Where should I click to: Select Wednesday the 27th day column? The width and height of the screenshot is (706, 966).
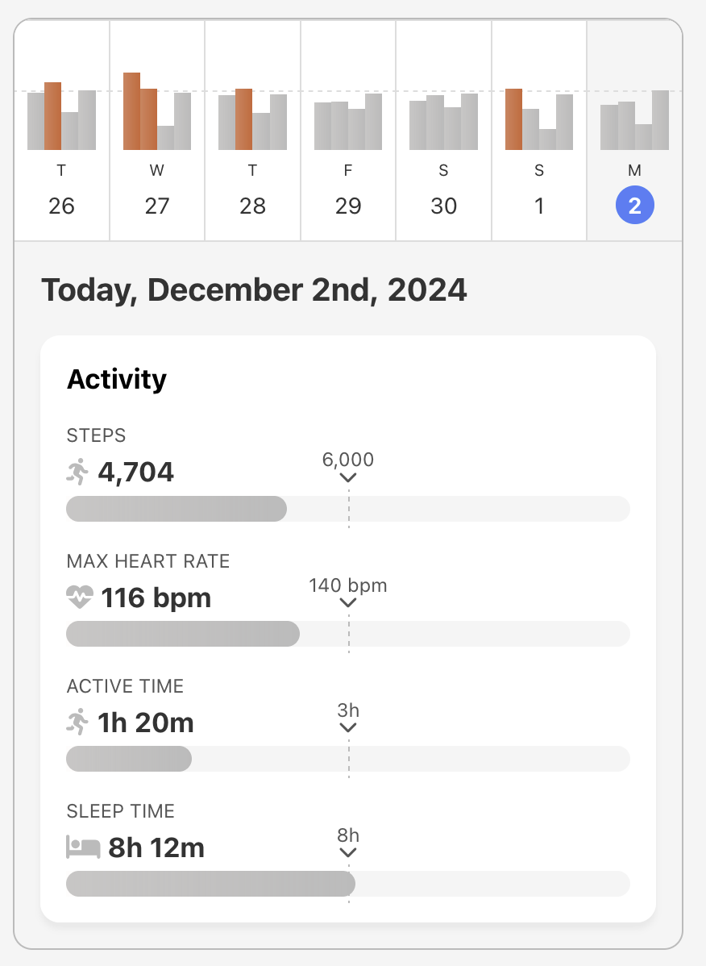click(157, 131)
